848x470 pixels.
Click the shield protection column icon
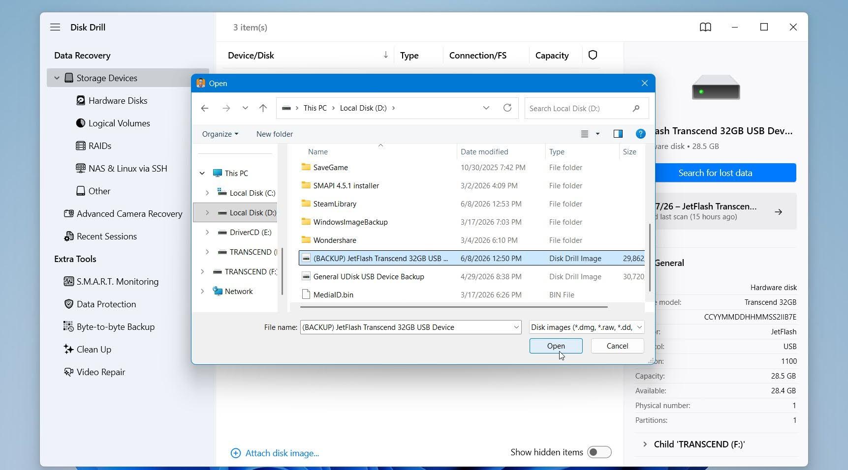pyautogui.click(x=593, y=55)
